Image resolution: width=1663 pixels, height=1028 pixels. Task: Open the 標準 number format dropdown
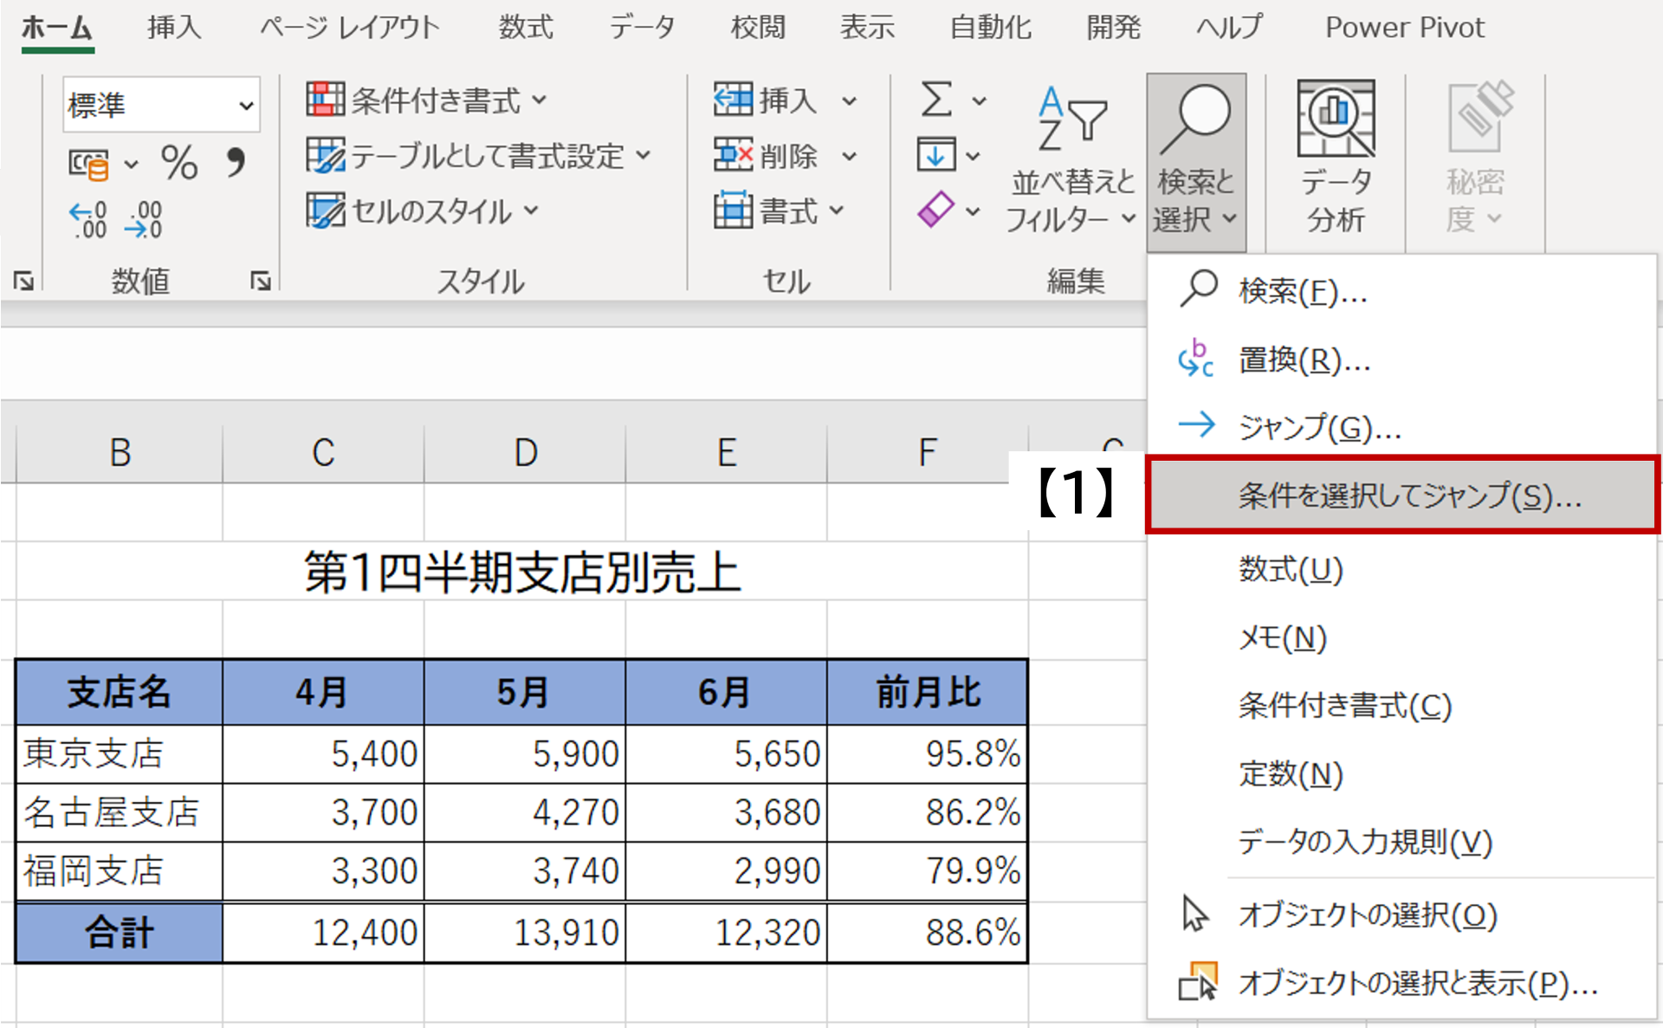tap(246, 106)
